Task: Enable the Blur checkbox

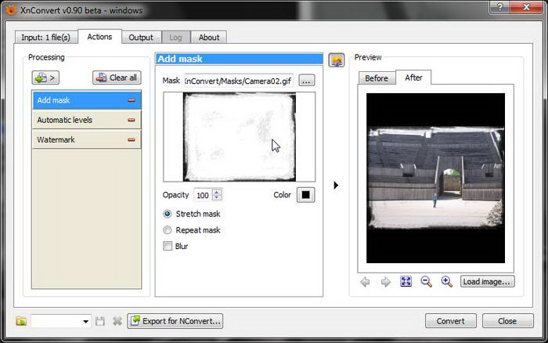Action: pyautogui.click(x=168, y=246)
